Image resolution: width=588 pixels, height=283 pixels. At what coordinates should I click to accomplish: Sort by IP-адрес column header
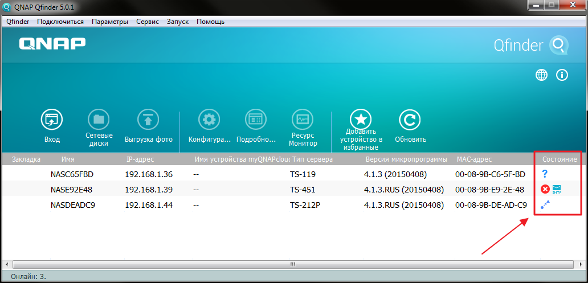[141, 159]
